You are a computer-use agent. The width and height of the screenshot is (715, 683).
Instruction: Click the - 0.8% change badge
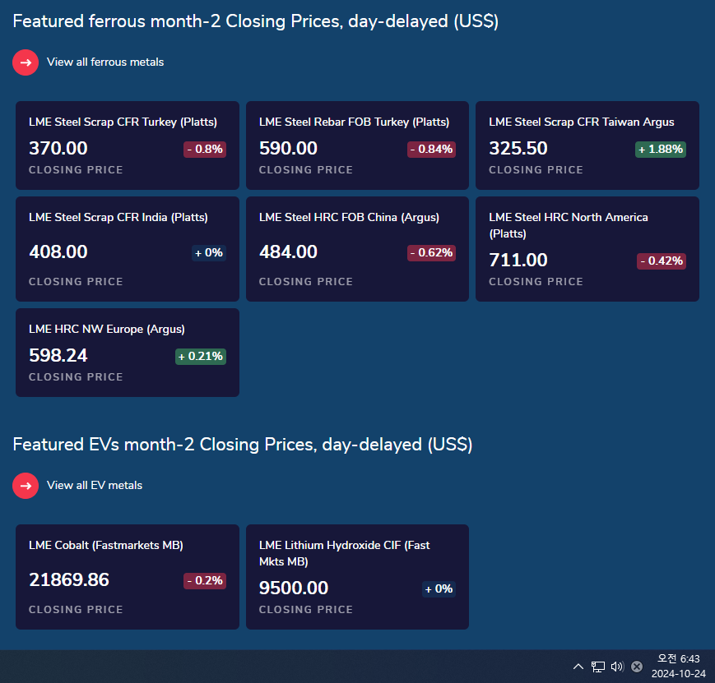205,150
